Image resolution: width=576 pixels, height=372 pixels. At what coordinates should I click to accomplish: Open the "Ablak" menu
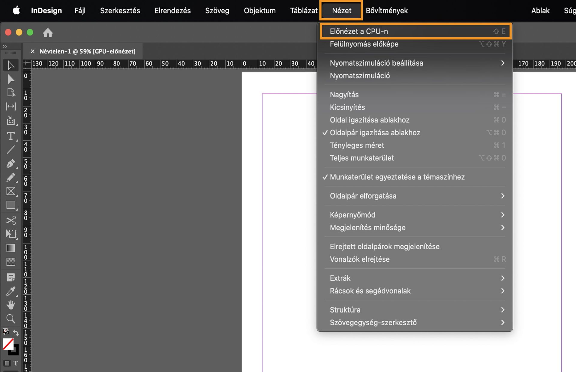(x=540, y=10)
